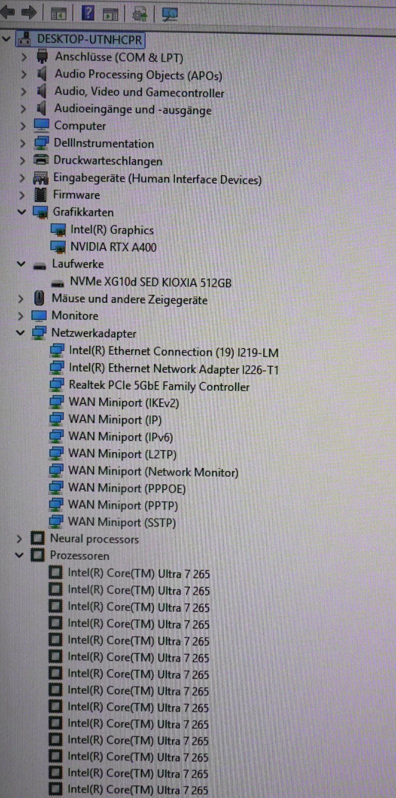This screenshot has width=396, height=798.
Task: Select the first Intel(R) Core(TM) Ultra 7 265 entry
Action: (139, 574)
